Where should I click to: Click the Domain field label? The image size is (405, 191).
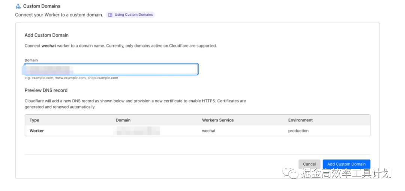pyautogui.click(x=31, y=60)
